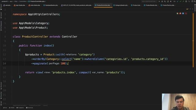Open preview in Safari browser icon
196x110 pixels.
click(183, 13)
